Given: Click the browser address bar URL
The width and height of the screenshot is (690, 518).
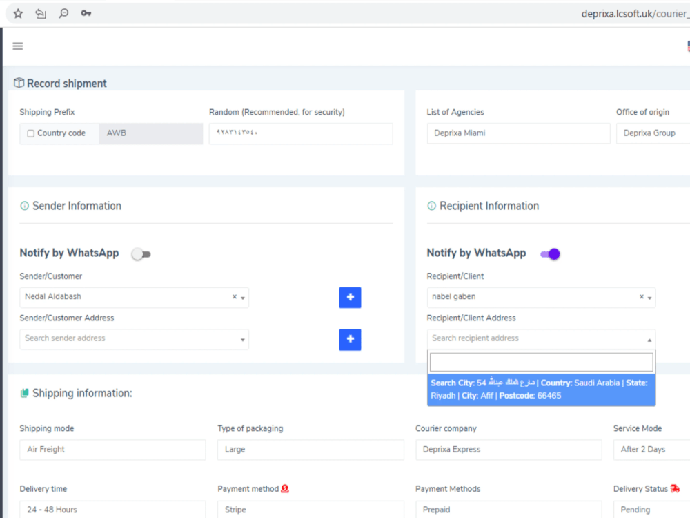Looking at the screenshot, I should [x=635, y=14].
